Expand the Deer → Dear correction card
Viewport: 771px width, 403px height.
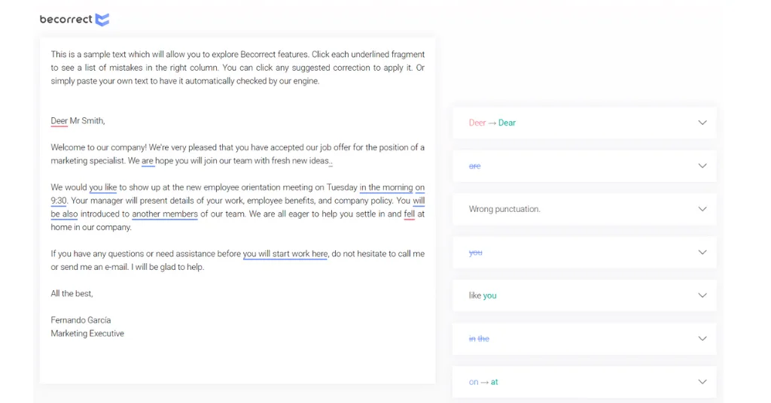tap(702, 123)
